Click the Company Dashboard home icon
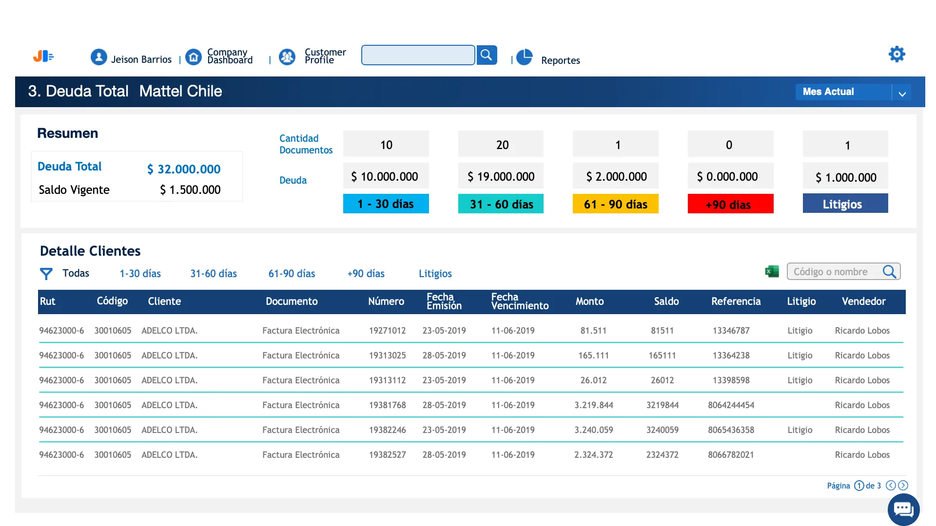936x526 pixels. coord(194,57)
